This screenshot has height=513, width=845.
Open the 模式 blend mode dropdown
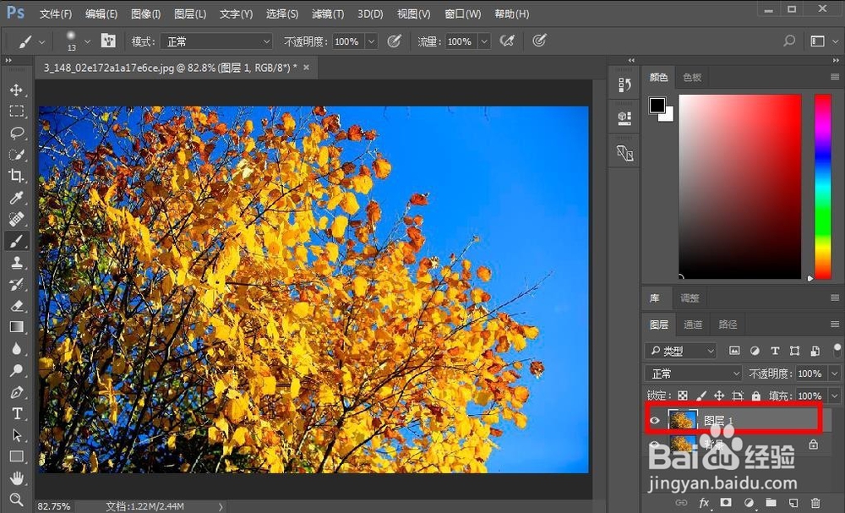tap(216, 41)
